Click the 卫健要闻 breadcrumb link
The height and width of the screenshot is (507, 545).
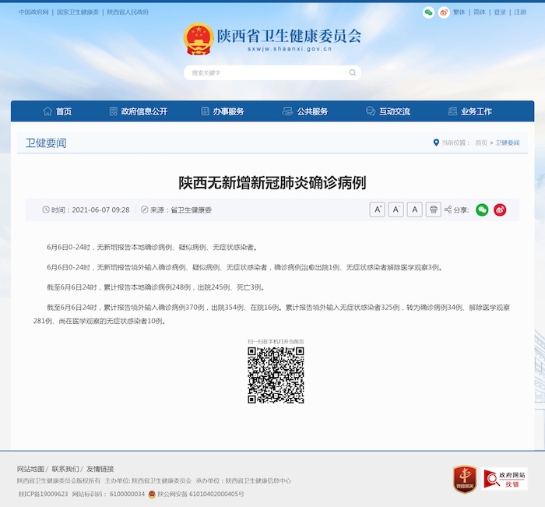coord(507,143)
